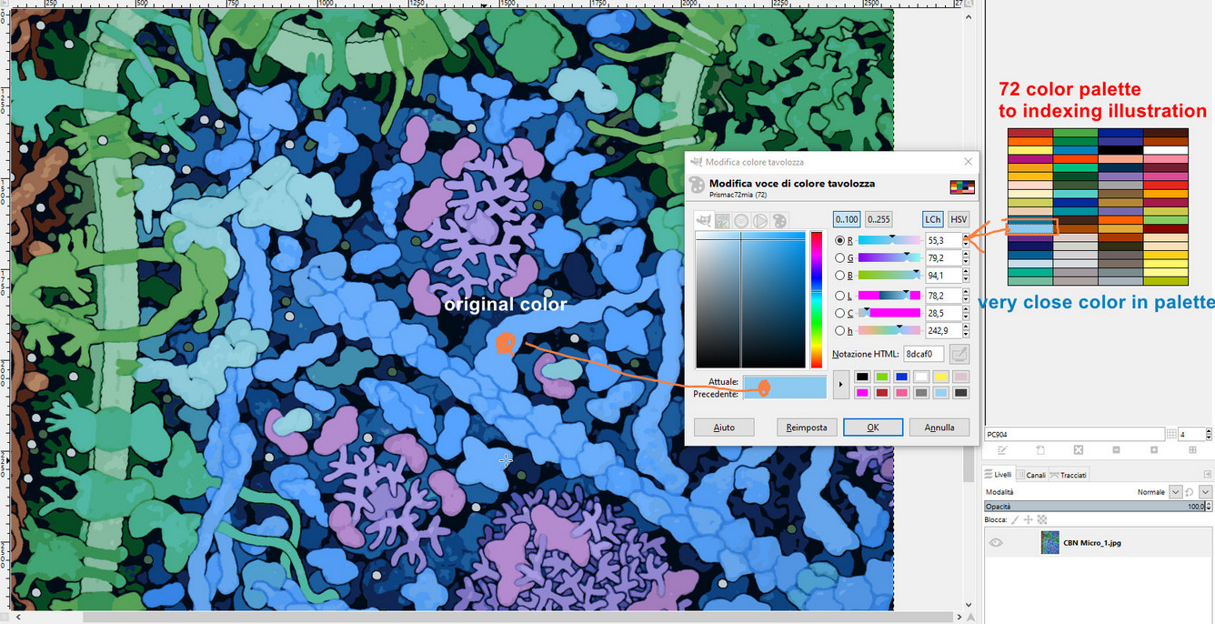The width and height of the screenshot is (1215, 624).
Task: Open the layers panel configuration menu icon
Action: click(1208, 474)
